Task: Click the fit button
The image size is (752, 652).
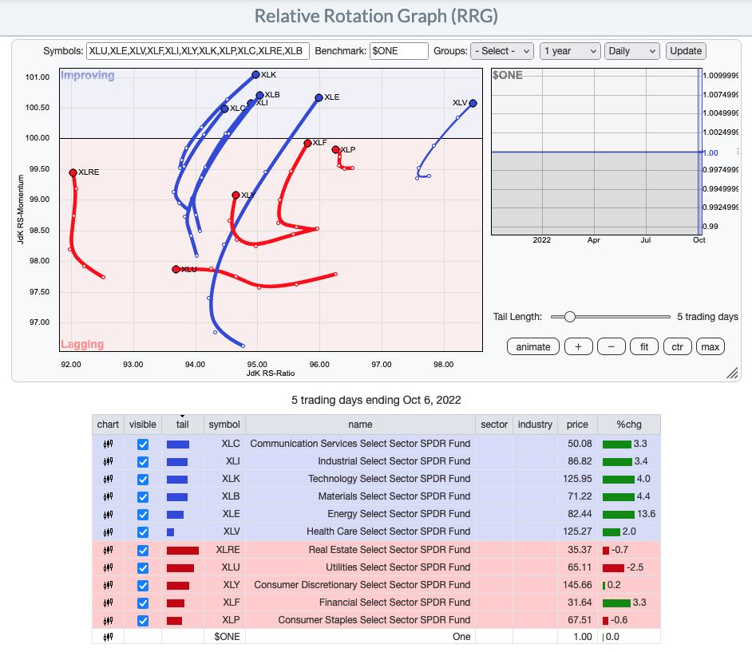Action: click(x=644, y=346)
